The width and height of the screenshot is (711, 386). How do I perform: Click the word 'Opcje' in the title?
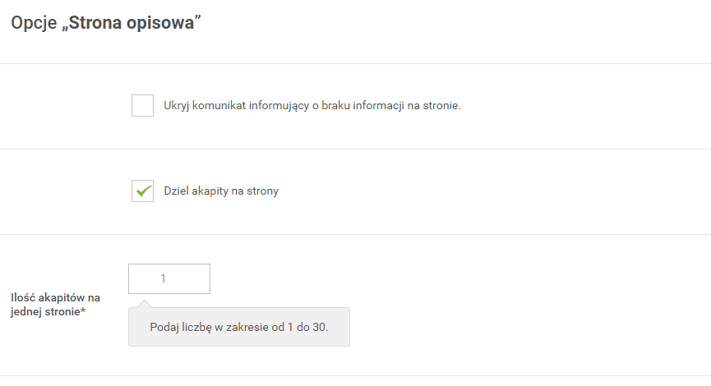click(34, 23)
